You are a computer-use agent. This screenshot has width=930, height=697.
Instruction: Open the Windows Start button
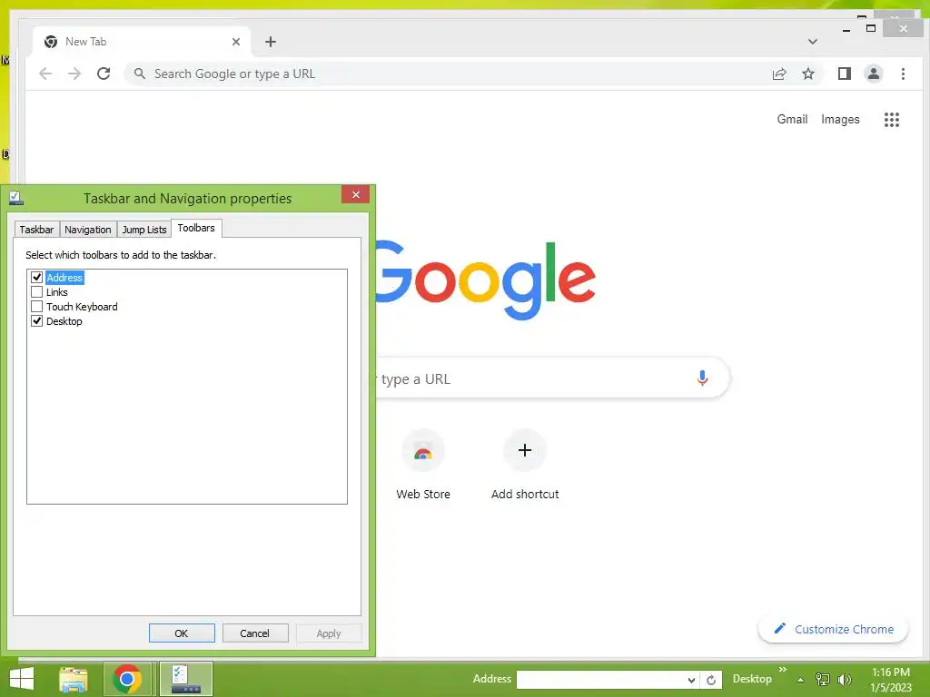(22, 679)
